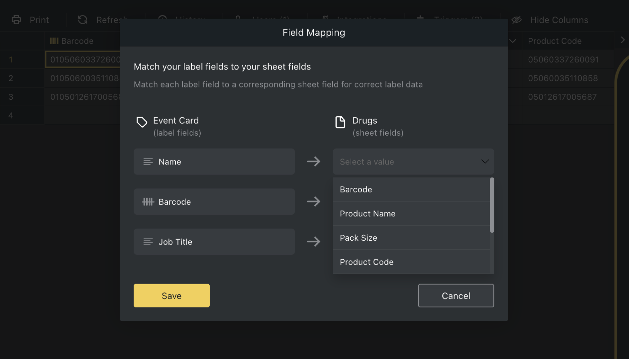Click the Drugs heading text
Image resolution: width=629 pixels, height=359 pixels.
coord(365,120)
